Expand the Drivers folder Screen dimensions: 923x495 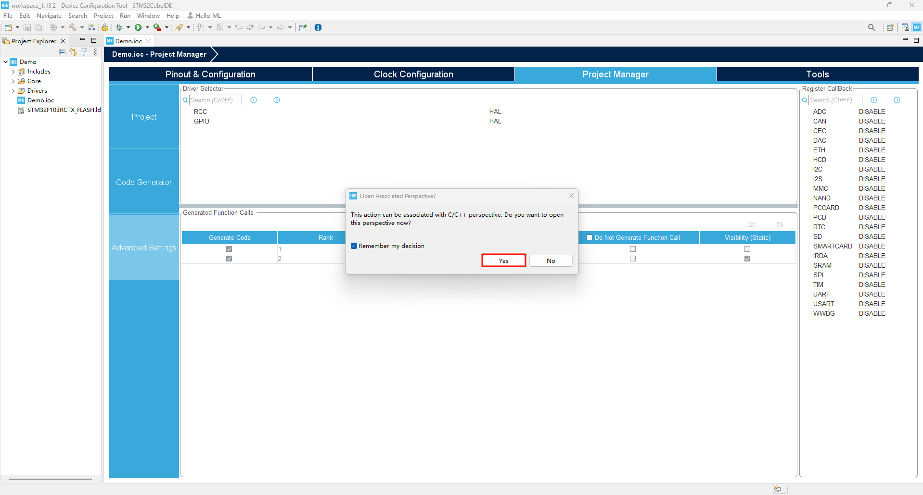(x=13, y=91)
